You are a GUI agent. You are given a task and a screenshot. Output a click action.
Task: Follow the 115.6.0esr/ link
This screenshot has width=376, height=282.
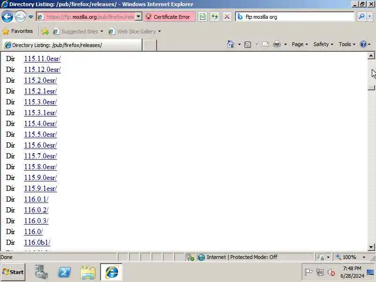click(40, 145)
